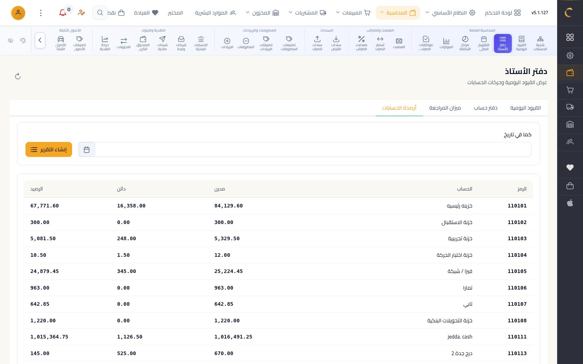The height and width of the screenshot is (364, 583).
Task: Open budgets (الموازنات) tool
Action: (446, 43)
